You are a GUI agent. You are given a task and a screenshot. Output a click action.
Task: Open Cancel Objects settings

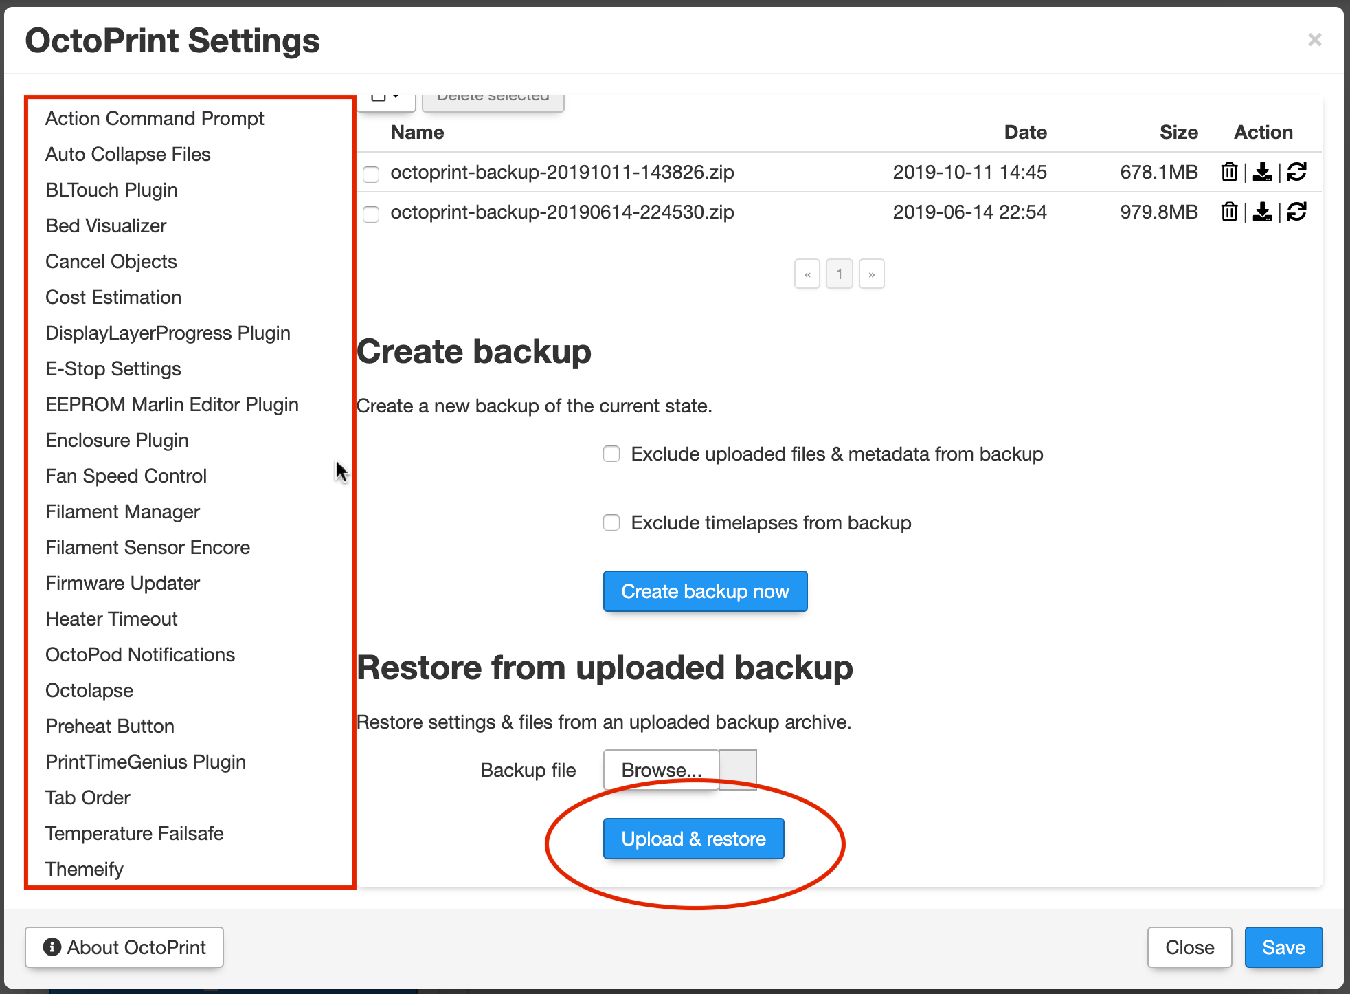111,261
